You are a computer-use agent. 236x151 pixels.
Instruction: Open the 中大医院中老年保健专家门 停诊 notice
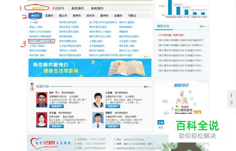181,40
